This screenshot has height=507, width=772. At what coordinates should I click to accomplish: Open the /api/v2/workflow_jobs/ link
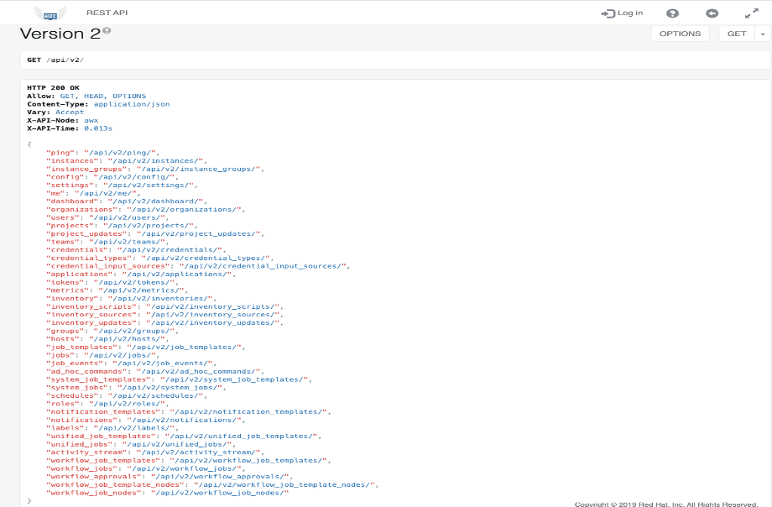184,468
